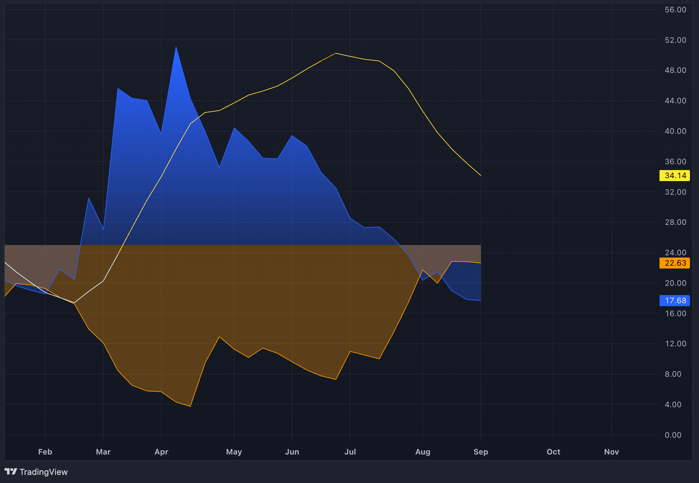Click the 32.00 price scale value
Image resolution: width=699 pixels, height=483 pixels.
(x=675, y=192)
